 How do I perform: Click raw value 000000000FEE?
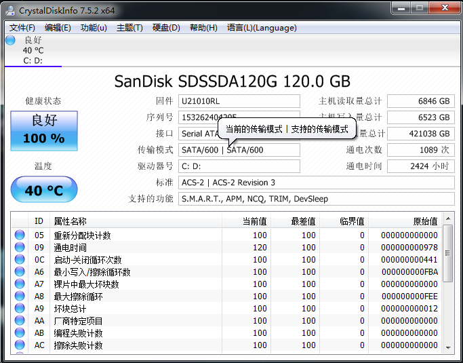(x=409, y=297)
